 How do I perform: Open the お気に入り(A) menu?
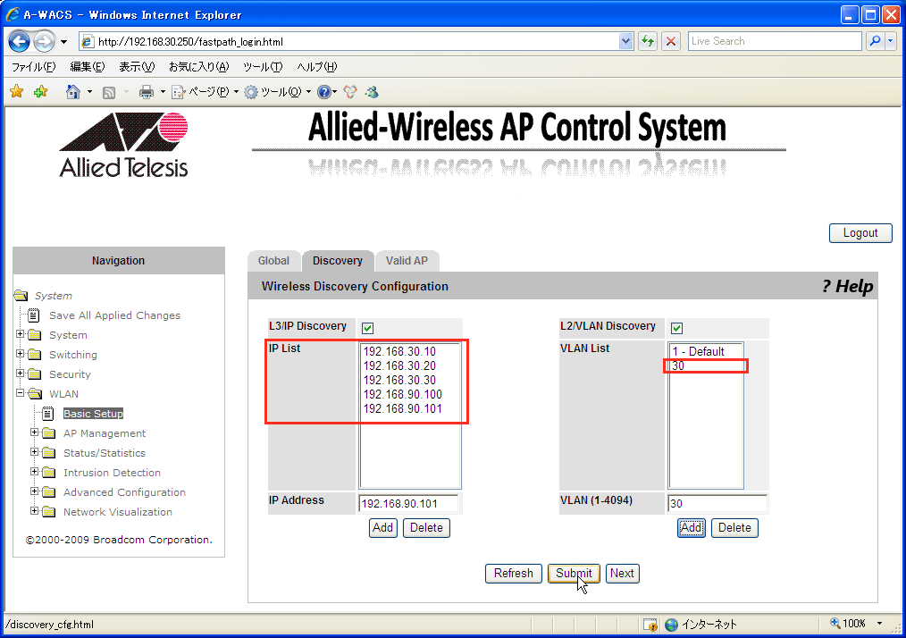pyautogui.click(x=198, y=67)
